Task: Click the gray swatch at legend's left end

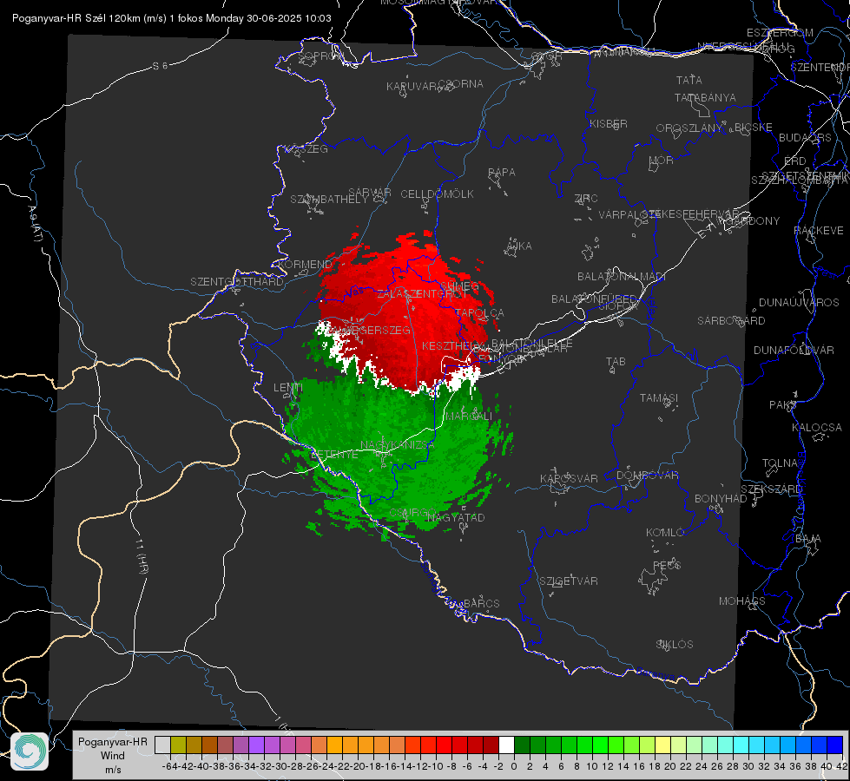Action: pyautogui.click(x=162, y=745)
